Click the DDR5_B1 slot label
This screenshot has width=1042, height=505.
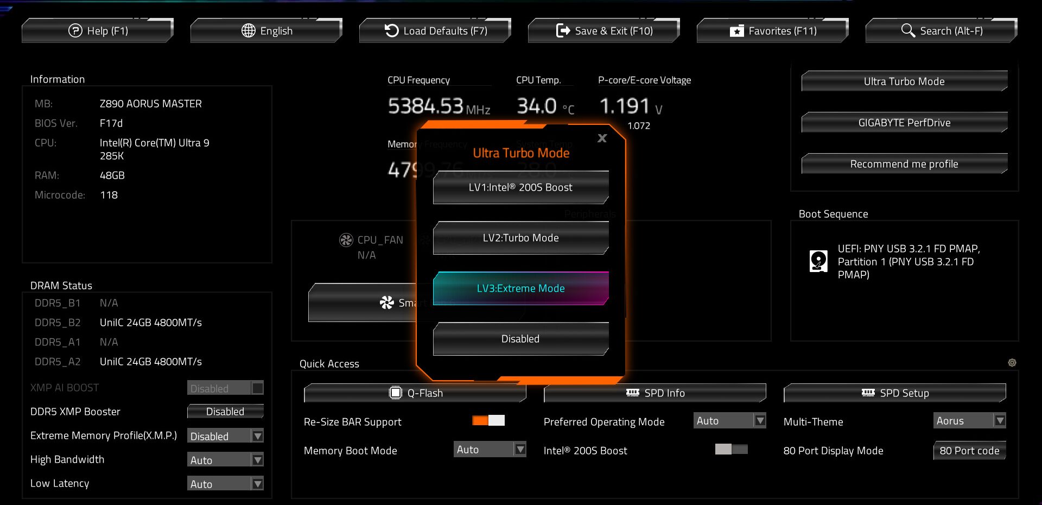[58, 303]
